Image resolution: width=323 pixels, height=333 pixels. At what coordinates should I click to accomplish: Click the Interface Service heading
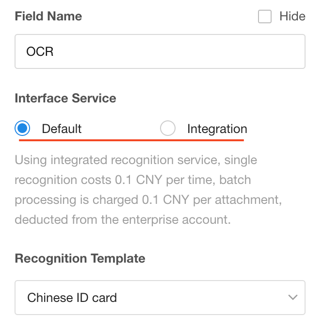click(x=65, y=99)
